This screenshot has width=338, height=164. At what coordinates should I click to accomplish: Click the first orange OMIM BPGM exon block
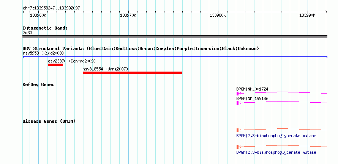(237, 130)
